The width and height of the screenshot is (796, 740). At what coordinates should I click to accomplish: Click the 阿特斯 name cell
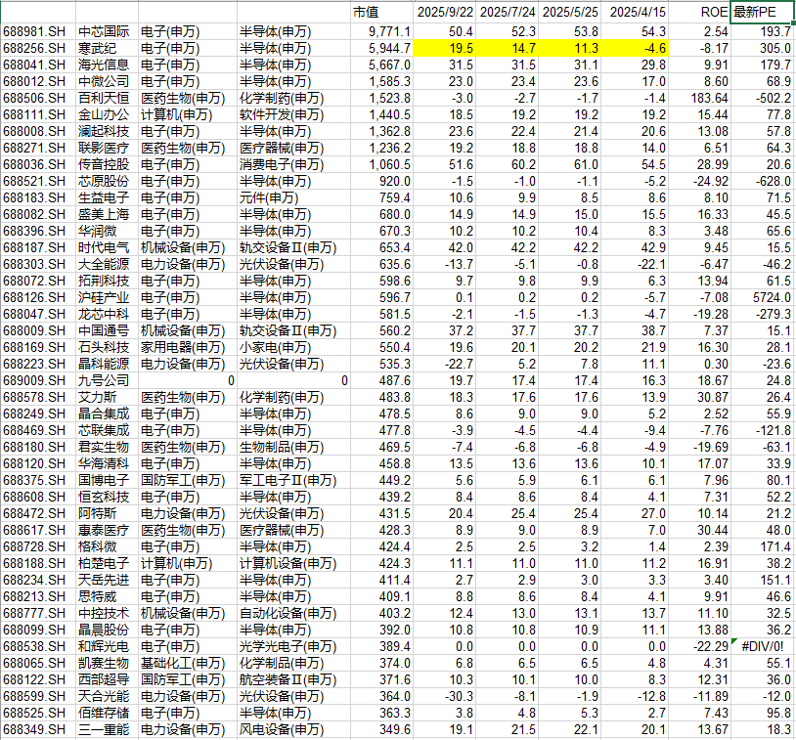(107, 513)
